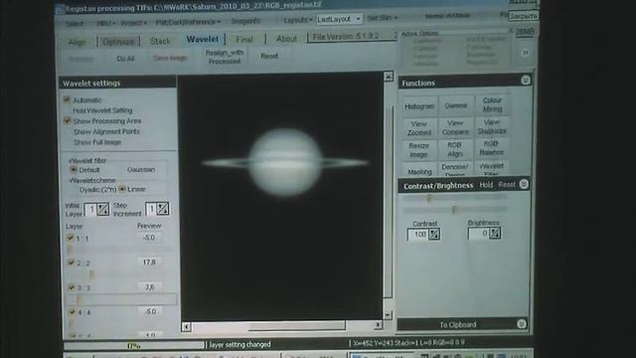
Task: Click Reset in Contrast/Brightness header
Action: click(507, 184)
